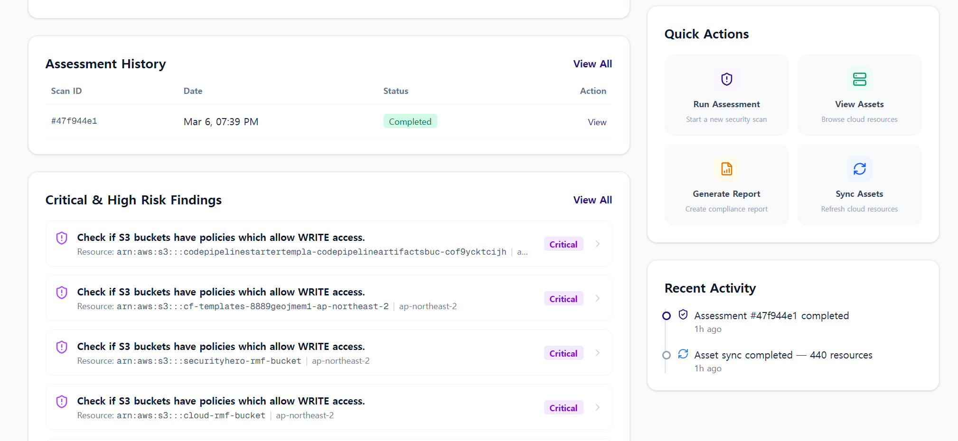
Task: Click the sync icon beside Asset sync completed
Action: 683,354
